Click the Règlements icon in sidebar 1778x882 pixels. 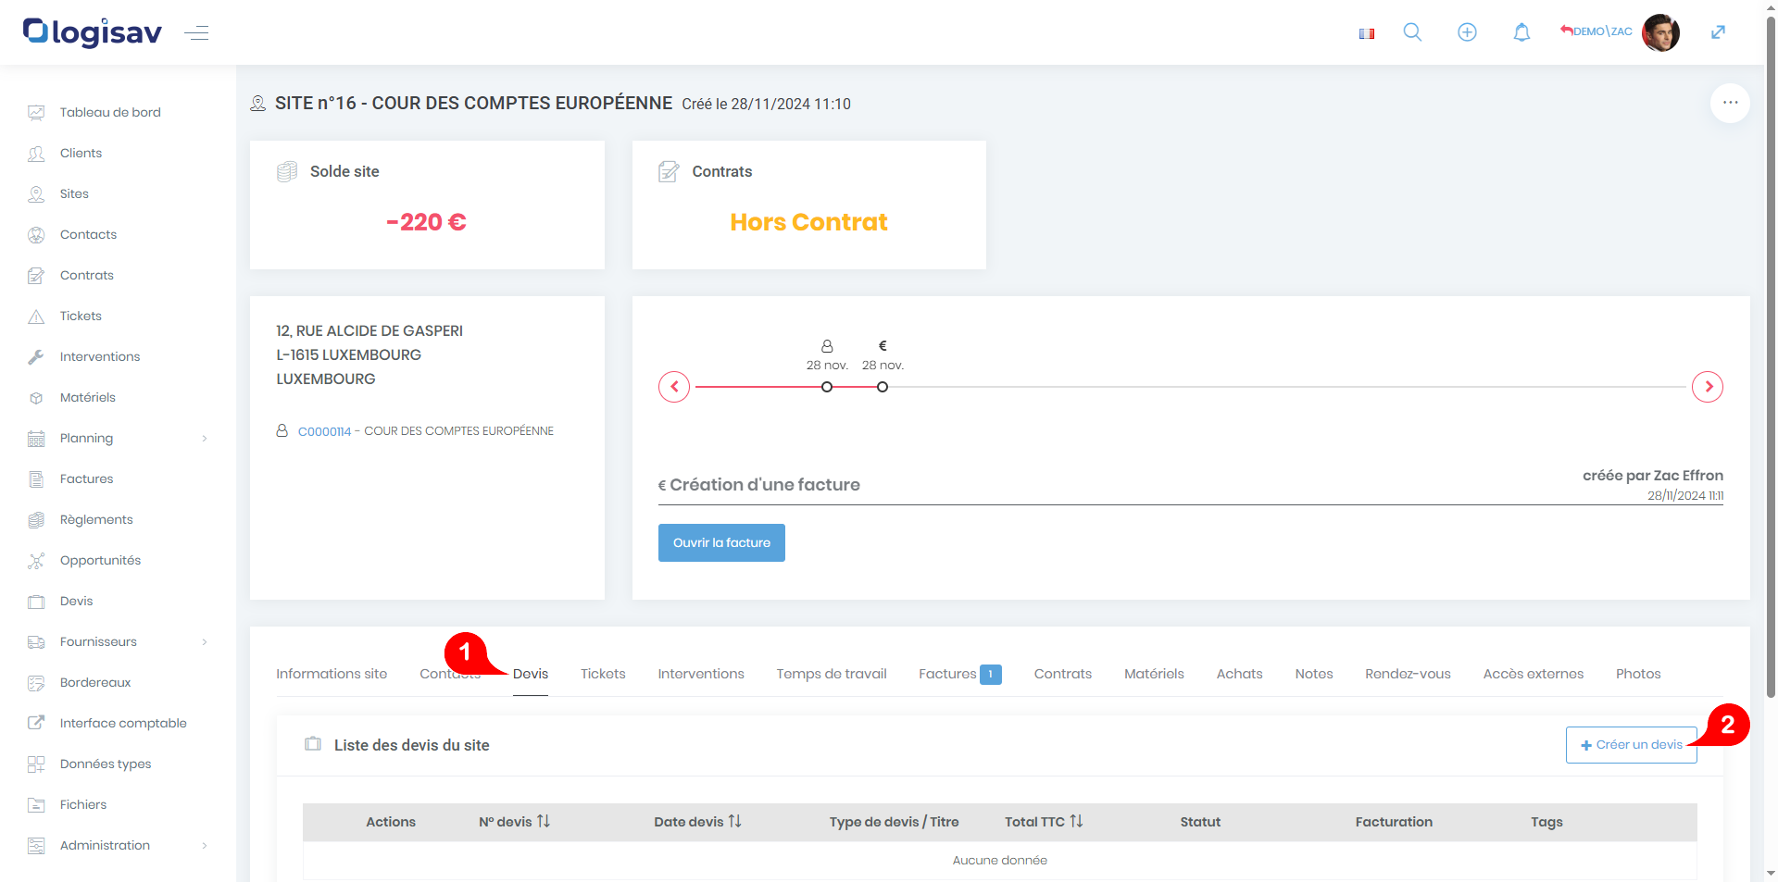point(36,519)
